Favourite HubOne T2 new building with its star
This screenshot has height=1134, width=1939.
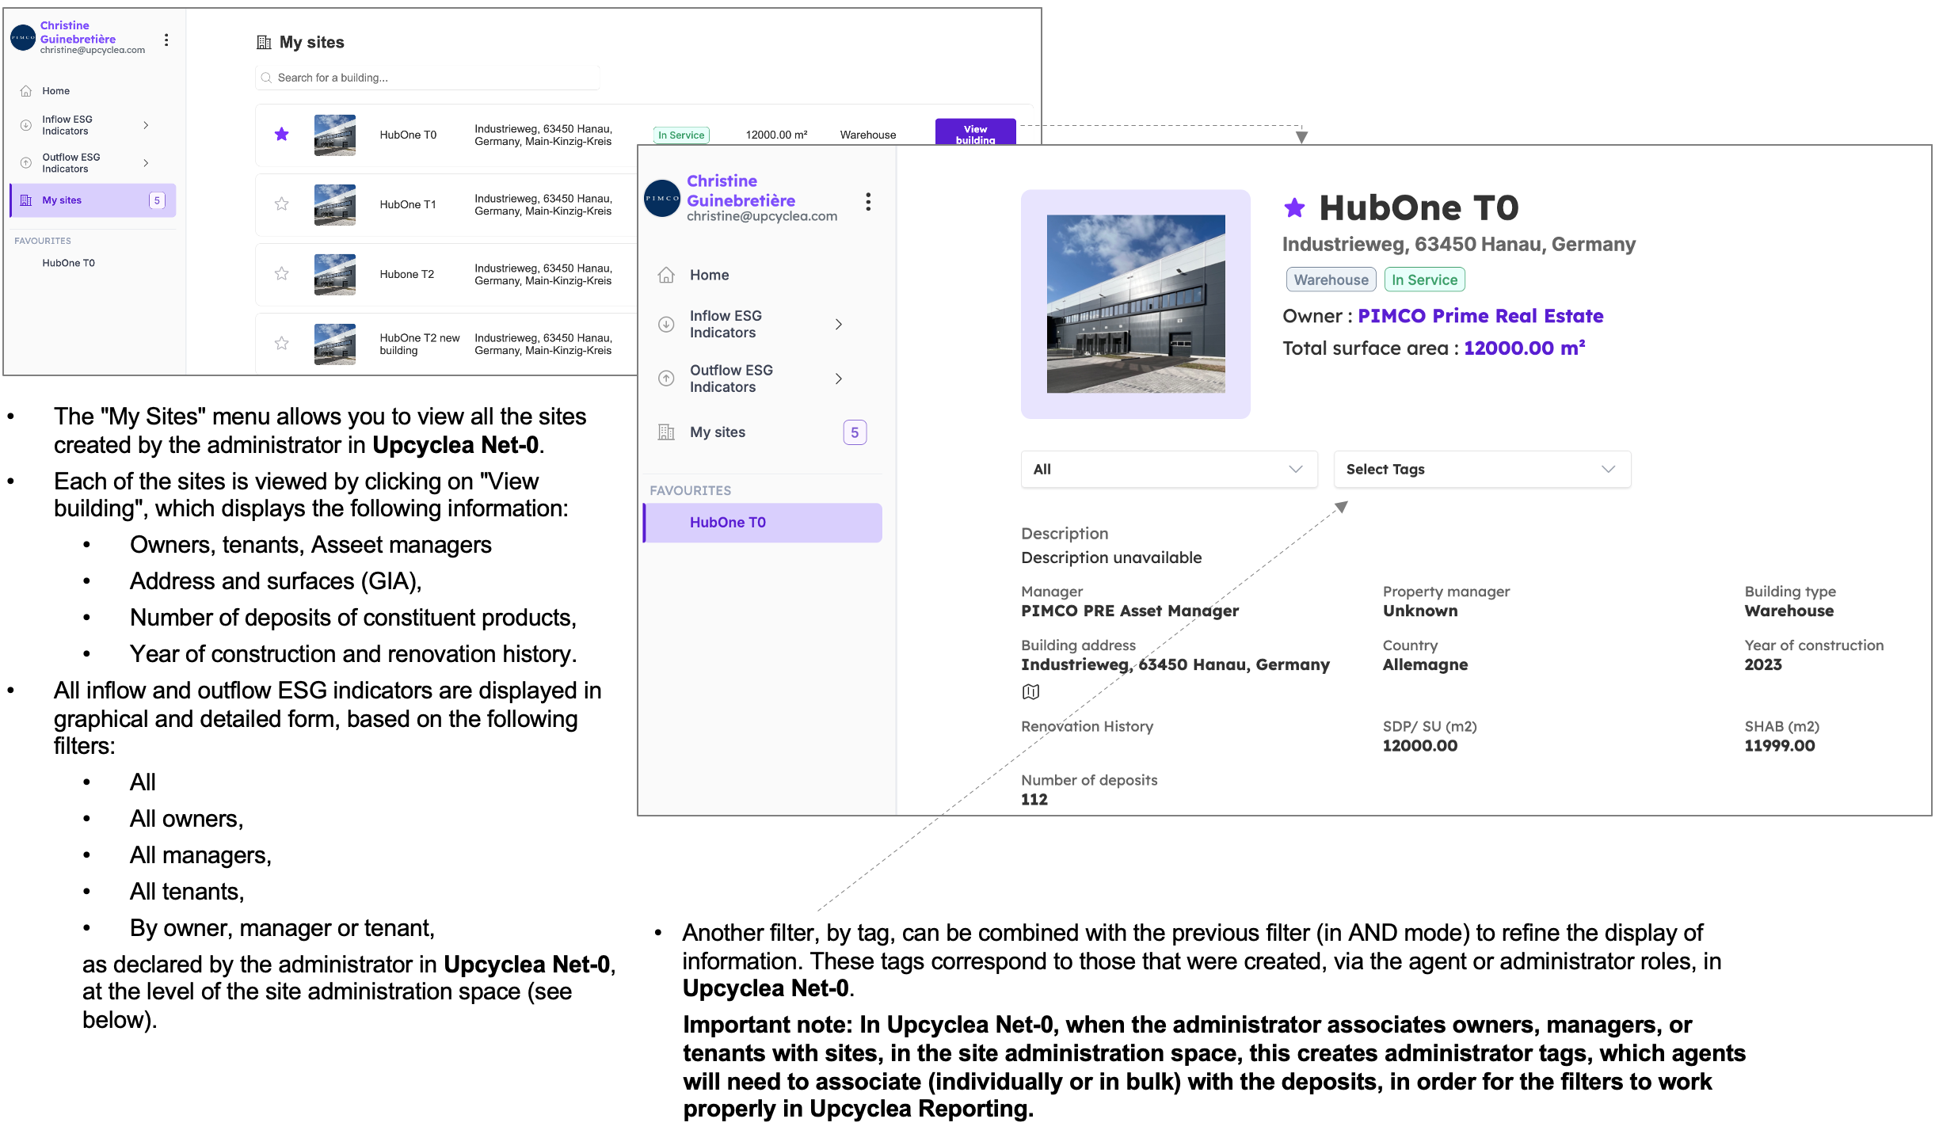click(x=281, y=344)
